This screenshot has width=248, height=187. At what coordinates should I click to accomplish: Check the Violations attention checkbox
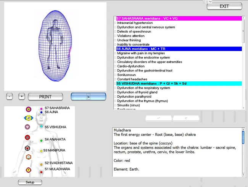tap(115, 36)
